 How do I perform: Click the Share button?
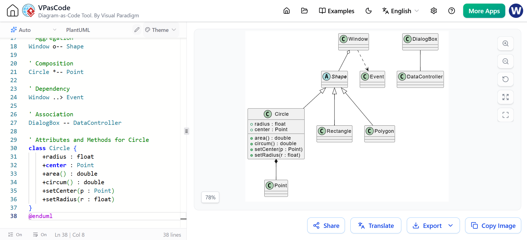click(x=326, y=225)
